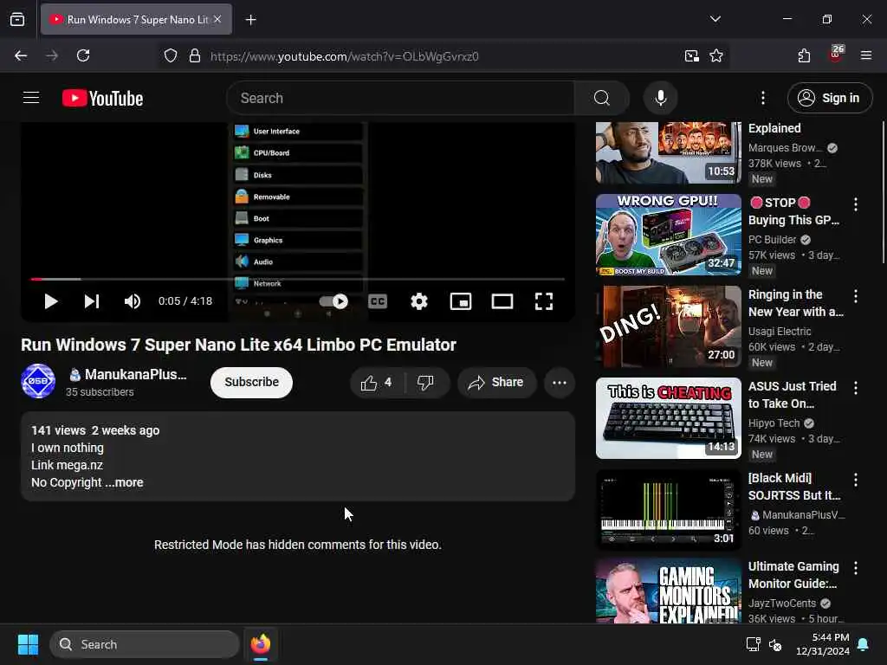Open Black Midi SOJRTSS video thumbnail
The height and width of the screenshot is (665, 887).
(x=668, y=510)
